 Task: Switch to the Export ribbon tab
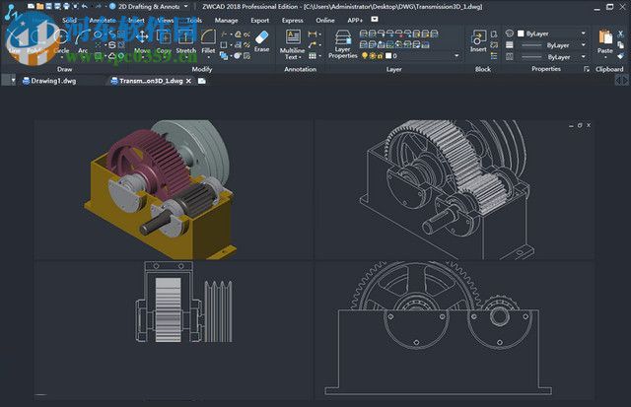pyautogui.click(x=259, y=20)
